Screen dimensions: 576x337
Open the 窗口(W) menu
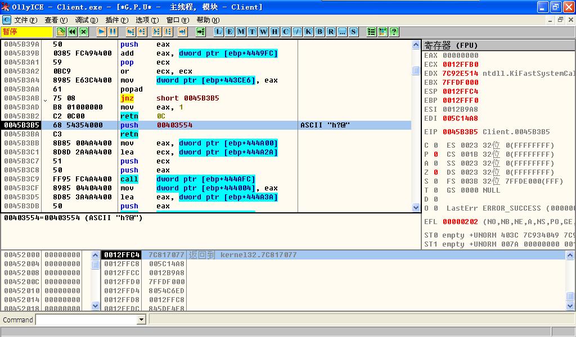point(178,20)
